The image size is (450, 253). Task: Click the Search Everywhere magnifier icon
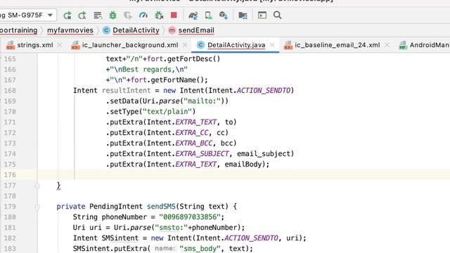click(277, 15)
